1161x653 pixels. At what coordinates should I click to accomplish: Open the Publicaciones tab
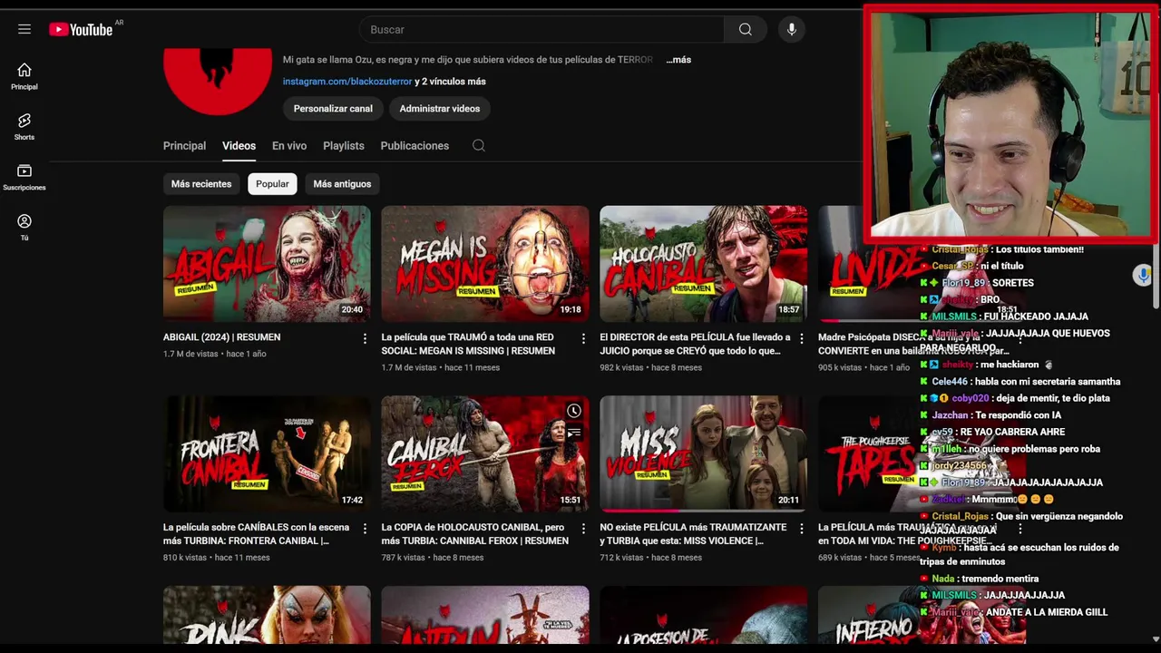[415, 146]
